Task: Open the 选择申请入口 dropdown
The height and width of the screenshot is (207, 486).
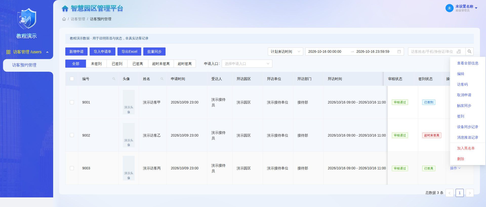Action: pos(247,64)
